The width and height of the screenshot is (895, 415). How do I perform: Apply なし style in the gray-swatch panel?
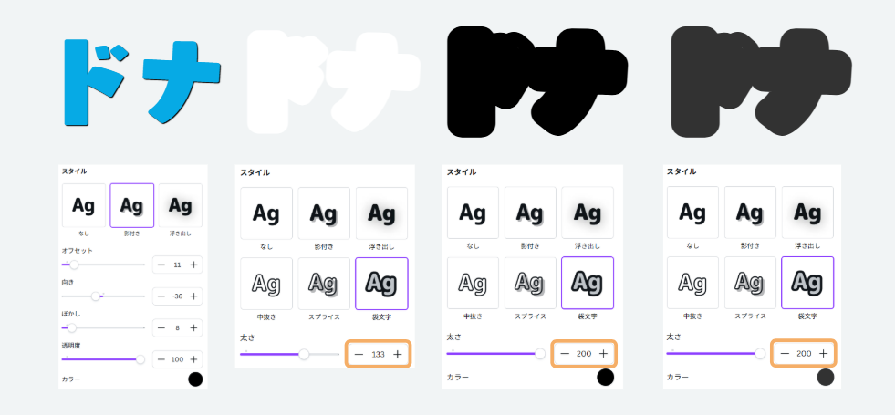point(693,213)
